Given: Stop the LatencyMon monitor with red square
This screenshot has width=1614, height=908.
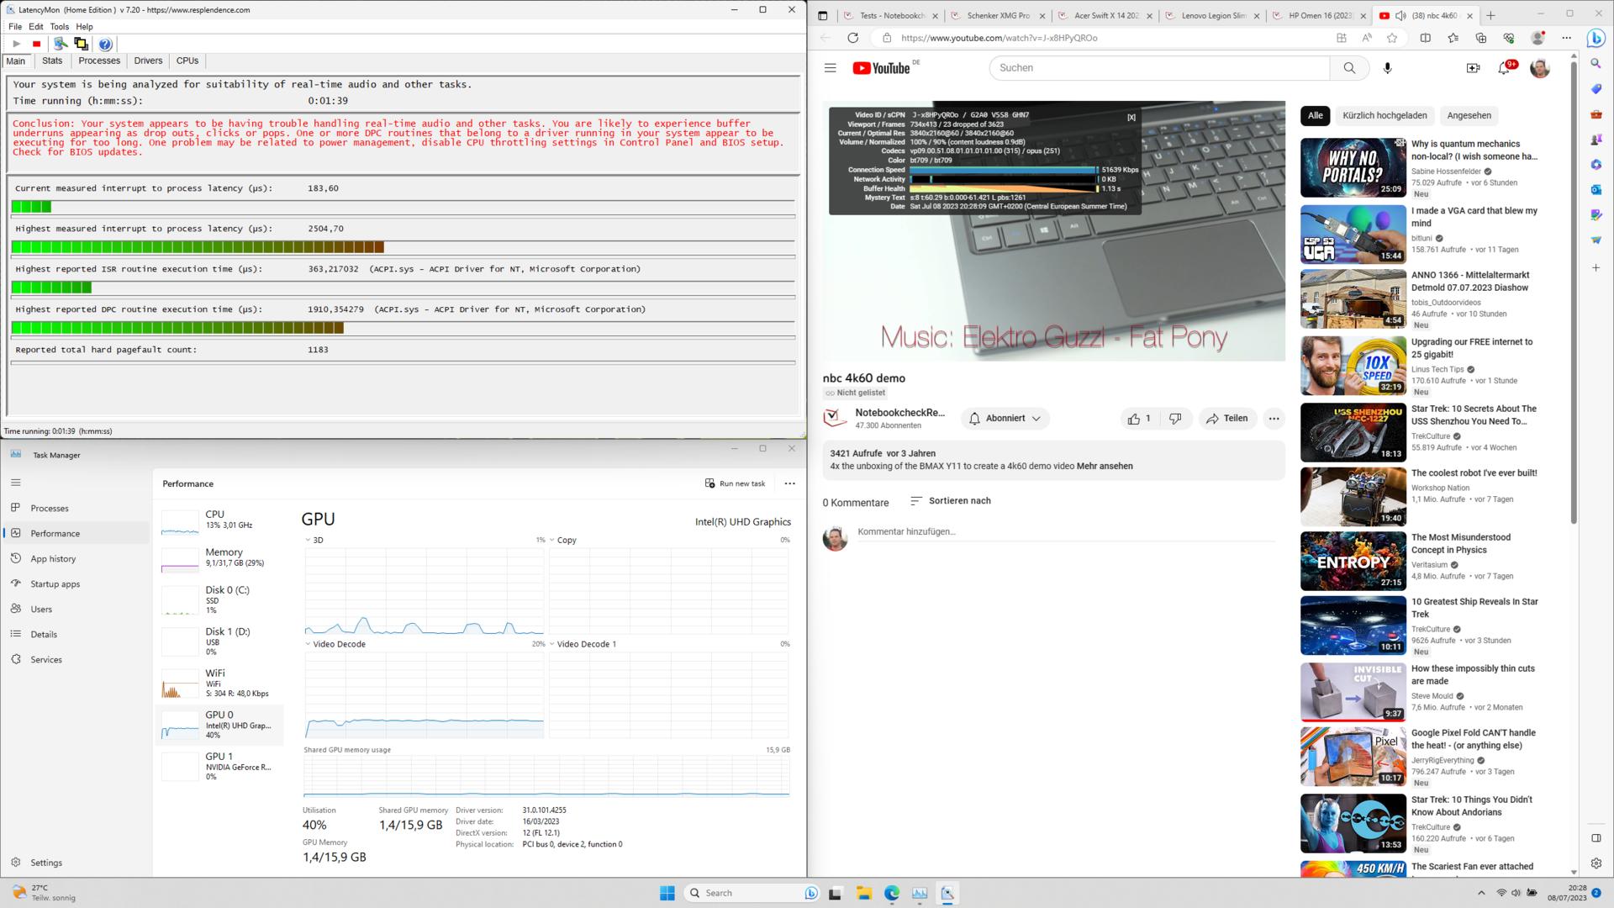Looking at the screenshot, I should 36,44.
